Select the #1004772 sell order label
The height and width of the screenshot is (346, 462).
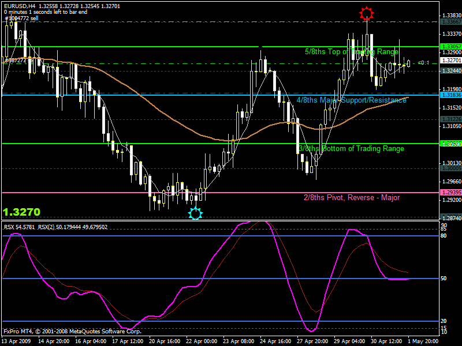[x=21, y=18]
